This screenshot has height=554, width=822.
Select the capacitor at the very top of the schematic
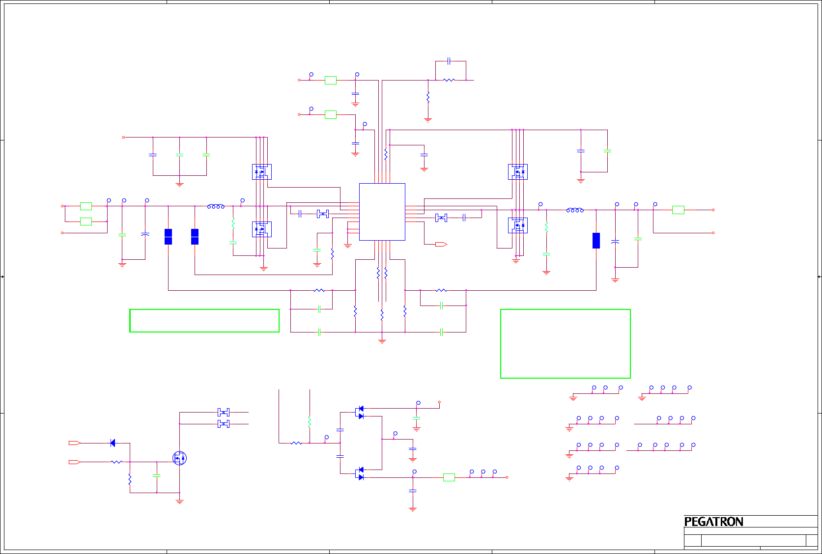[x=449, y=61]
